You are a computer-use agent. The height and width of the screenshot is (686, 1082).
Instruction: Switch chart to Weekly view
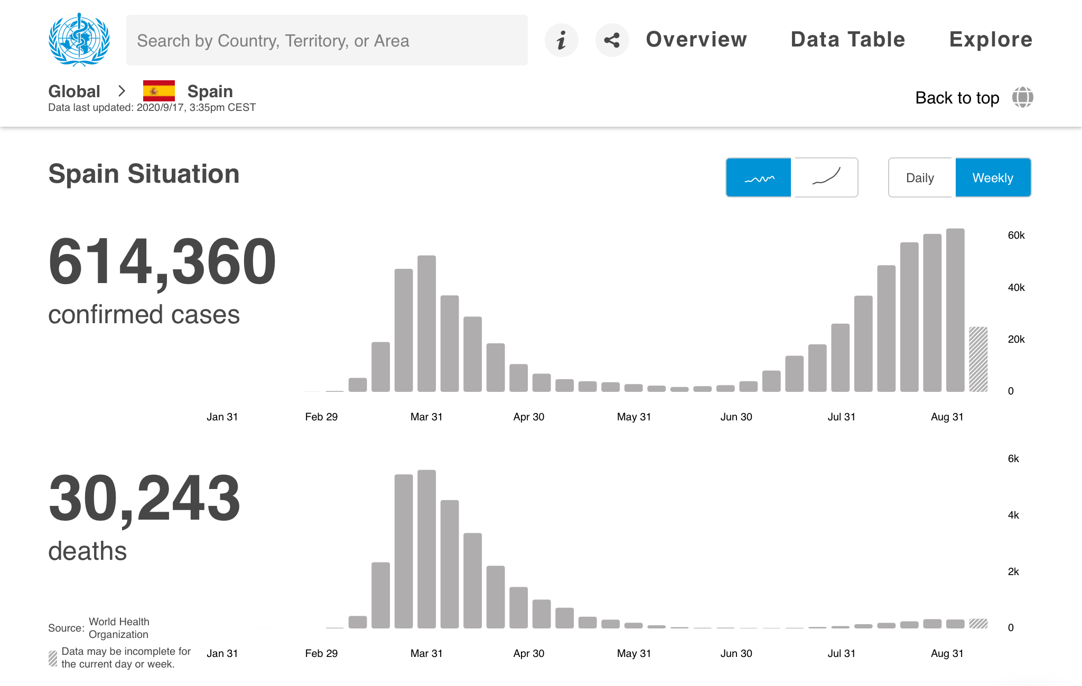[993, 177]
